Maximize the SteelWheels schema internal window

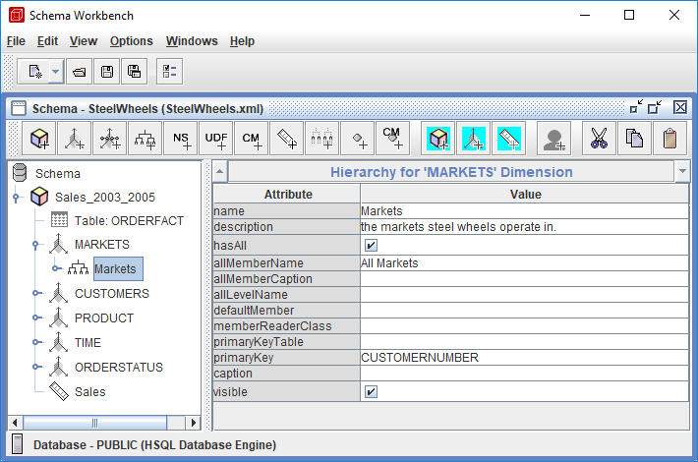click(x=655, y=107)
